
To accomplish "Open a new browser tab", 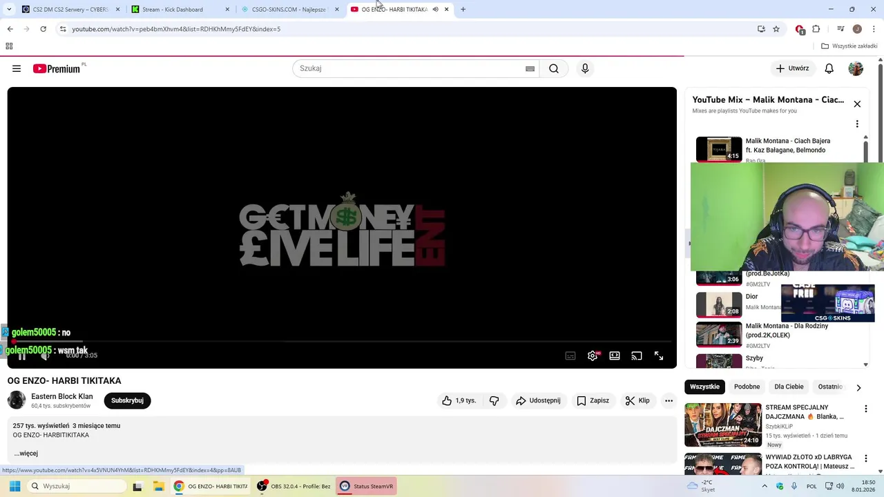I will (463, 10).
